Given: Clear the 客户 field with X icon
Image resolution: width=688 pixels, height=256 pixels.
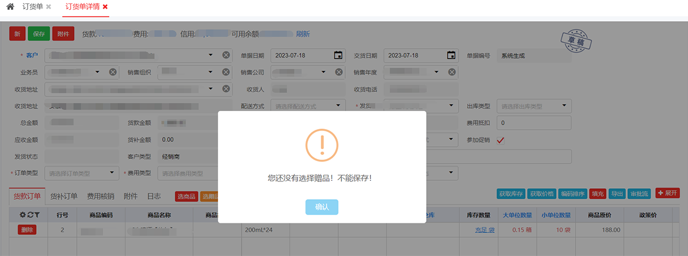Looking at the screenshot, I should 226,55.
